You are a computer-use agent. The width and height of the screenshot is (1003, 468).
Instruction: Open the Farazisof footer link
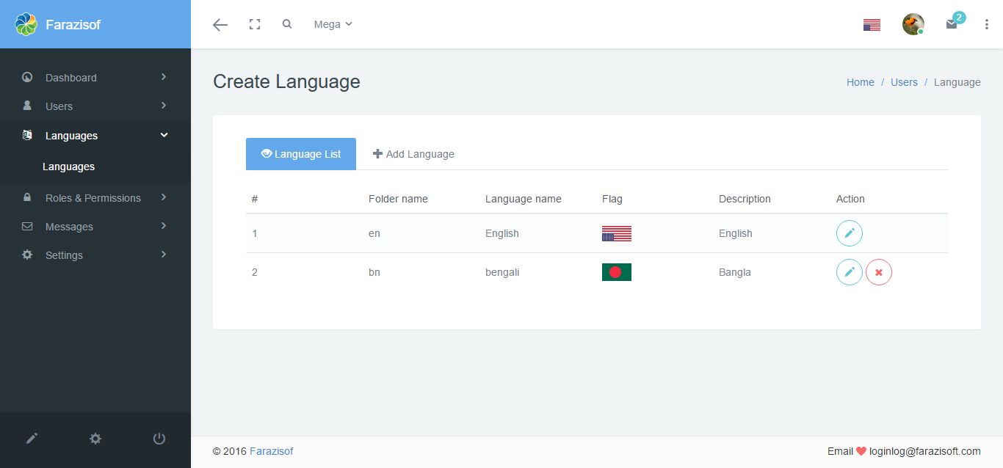click(271, 451)
